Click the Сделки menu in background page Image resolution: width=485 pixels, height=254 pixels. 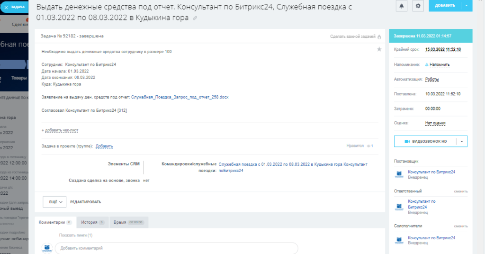pos(20,25)
